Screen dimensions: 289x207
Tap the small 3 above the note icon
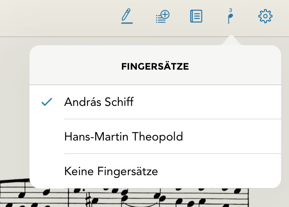tap(230, 10)
